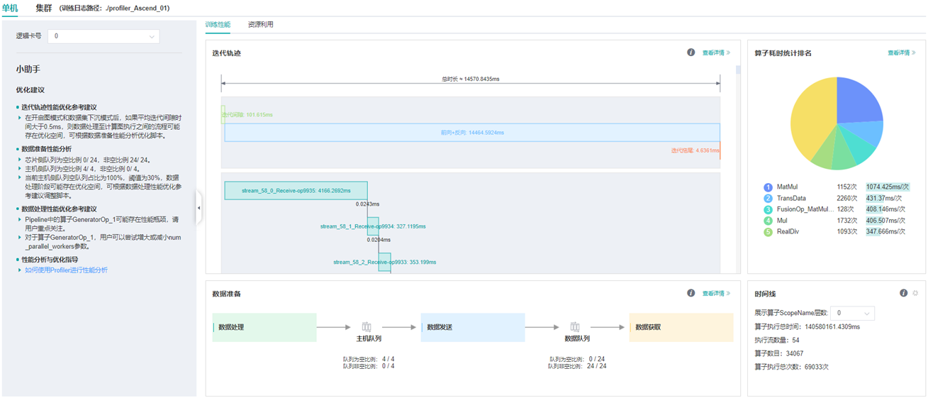The image size is (928, 398).
Task: Open 如何使用Profiler进行性能分析 link
Action: click(x=67, y=270)
